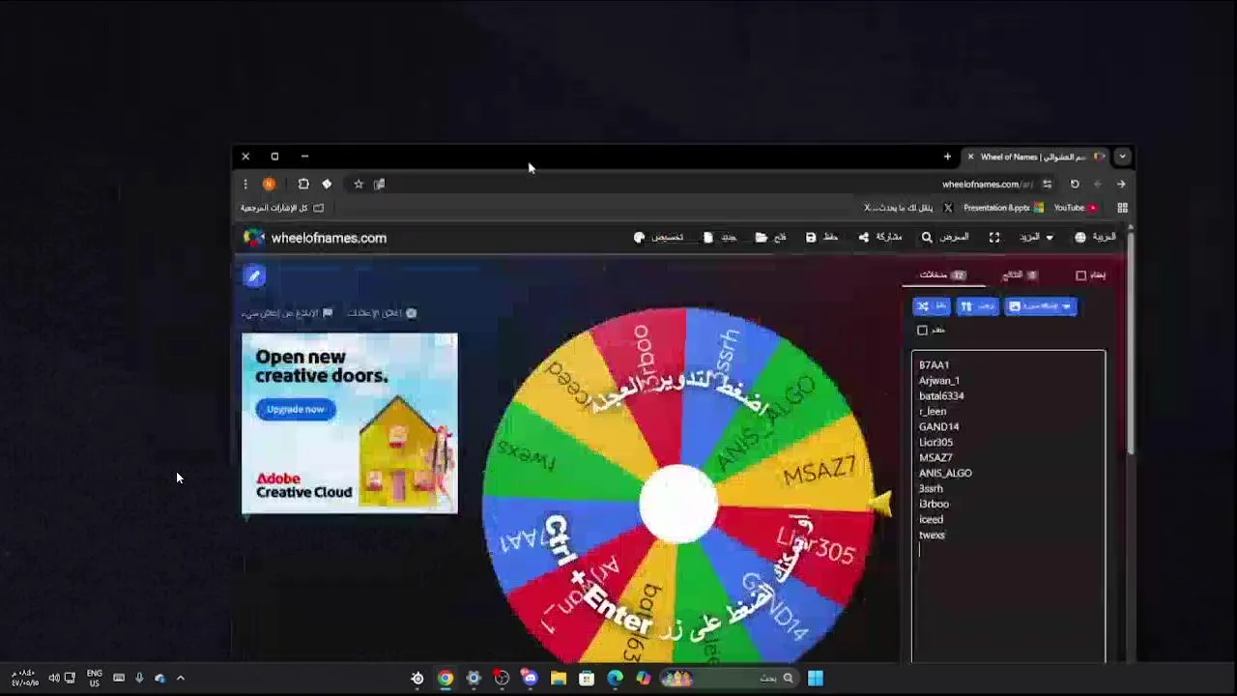Save the wheel using the floppy disk icon
The image size is (1237, 696).
pyautogui.click(x=811, y=238)
